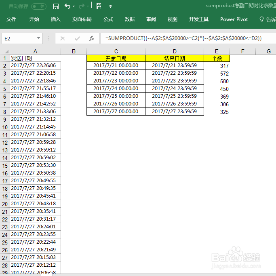The height and width of the screenshot is (276, 276).
Task: Click the Cancel (X) formula bar icon
Action: pos(63,38)
